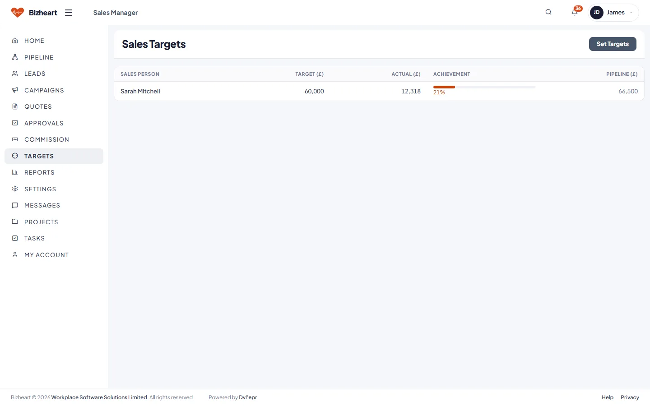
Task: Select the 12,318 actual value
Action: (x=411, y=91)
